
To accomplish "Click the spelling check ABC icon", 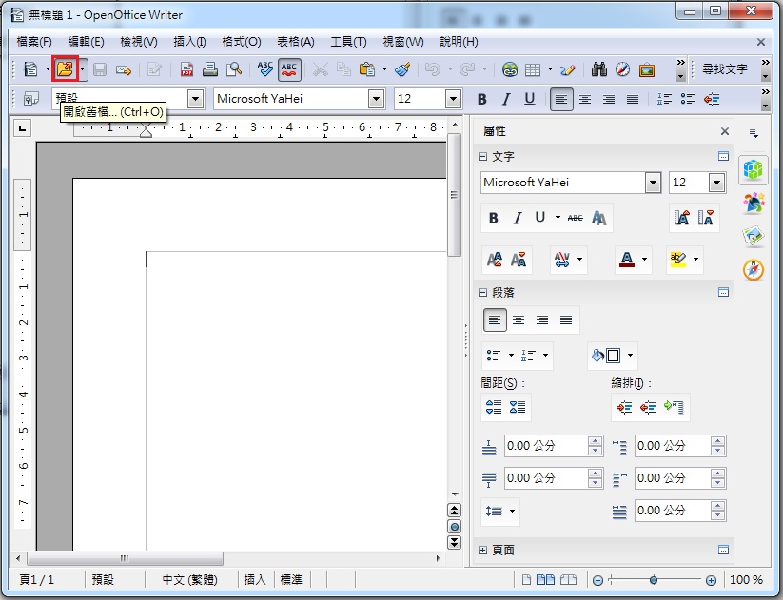I will point(265,69).
